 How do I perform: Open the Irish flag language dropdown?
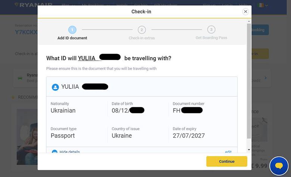click(x=263, y=6)
